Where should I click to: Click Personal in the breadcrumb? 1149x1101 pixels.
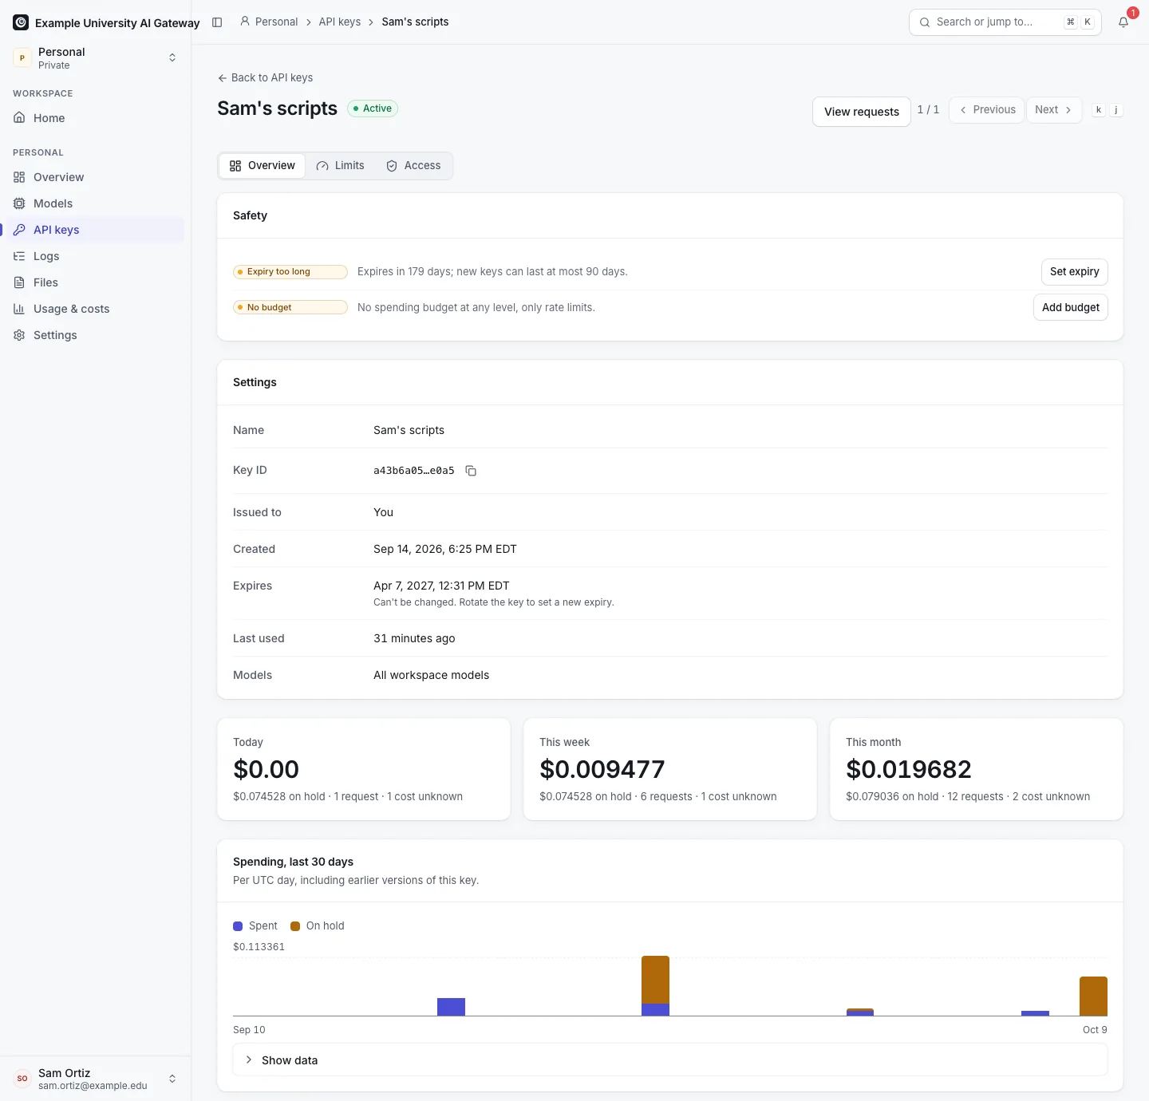click(269, 22)
